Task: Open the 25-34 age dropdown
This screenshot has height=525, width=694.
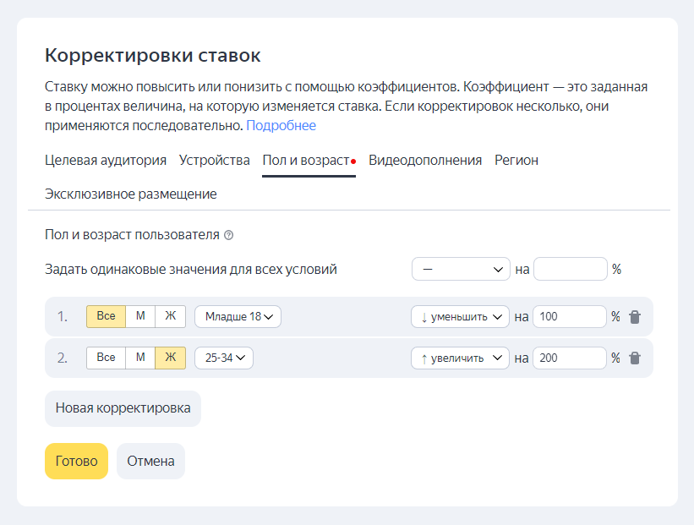Action: click(224, 358)
